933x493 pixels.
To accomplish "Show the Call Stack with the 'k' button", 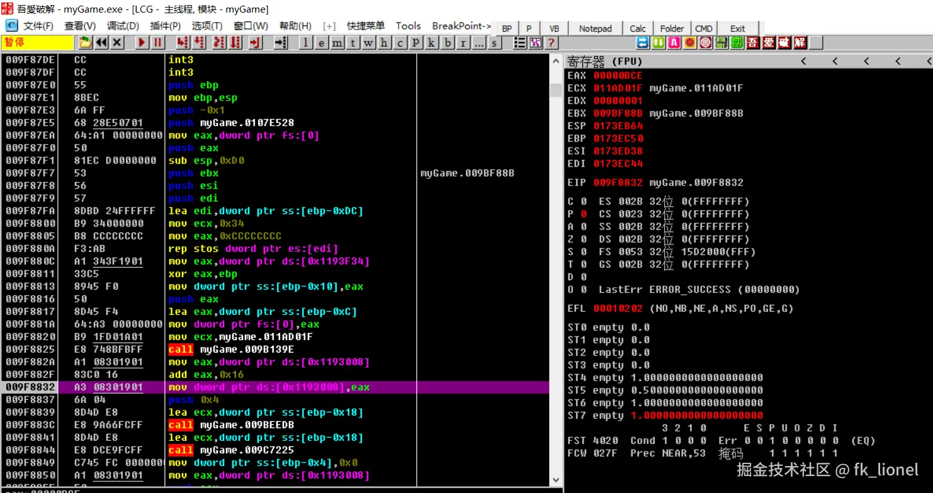I will [x=431, y=42].
